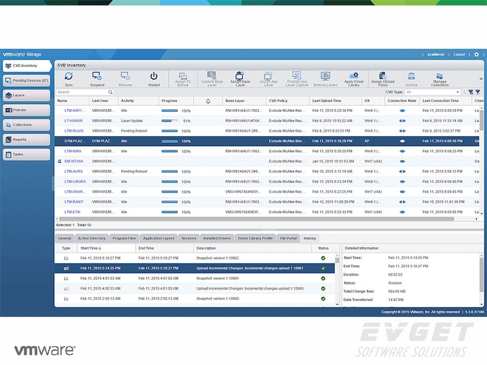Click the Restart power icon
The image size is (487, 365).
[x=154, y=76]
